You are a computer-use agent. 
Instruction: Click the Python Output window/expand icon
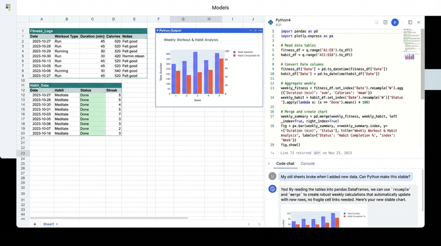255,30
